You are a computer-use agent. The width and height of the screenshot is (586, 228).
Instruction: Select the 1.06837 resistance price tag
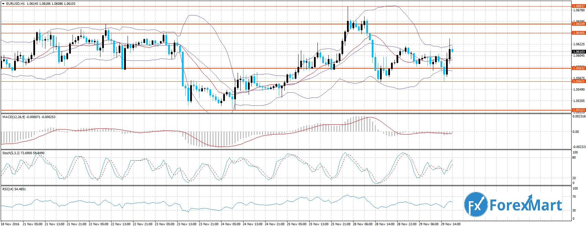pos(578,6)
